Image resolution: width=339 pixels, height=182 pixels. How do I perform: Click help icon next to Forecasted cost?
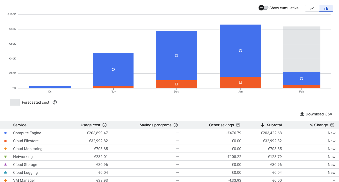pos(55,102)
